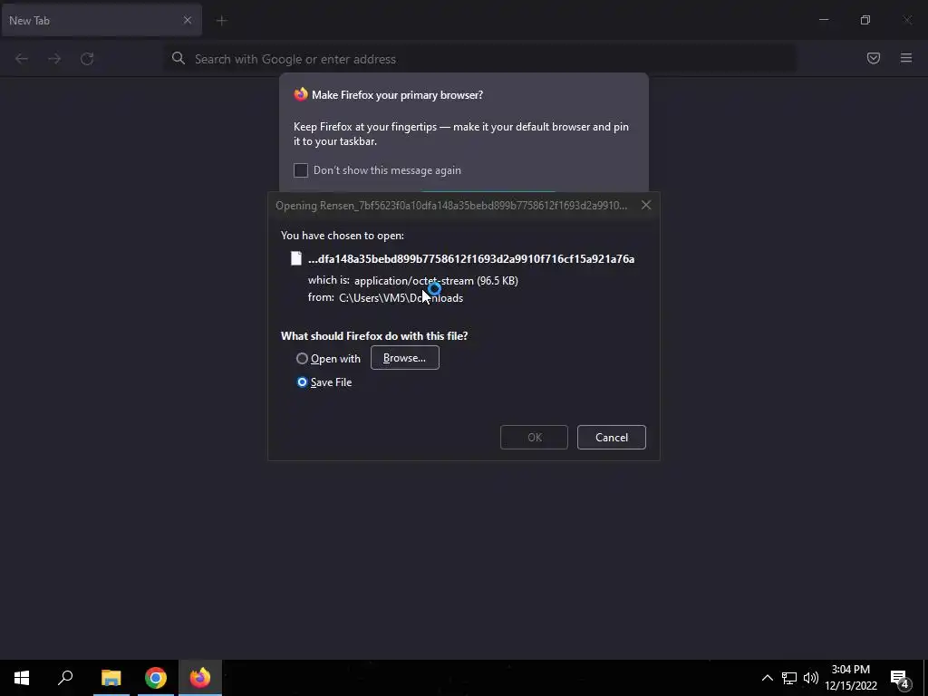Click the address bar search field
This screenshot has width=928, height=696.
(479, 59)
